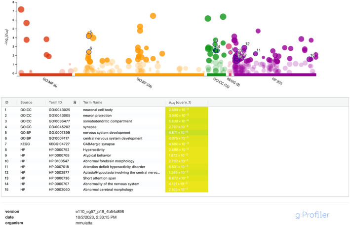This screenshot has width=350, height=226.
Task: Select the 'Short attention span' term name
Action: pyautogui.click(x=100, y=178)
